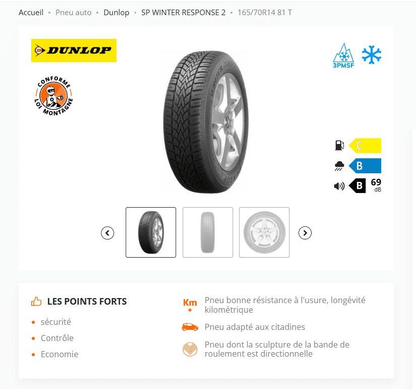Click the orange city car icon

(x=190, y=327)
